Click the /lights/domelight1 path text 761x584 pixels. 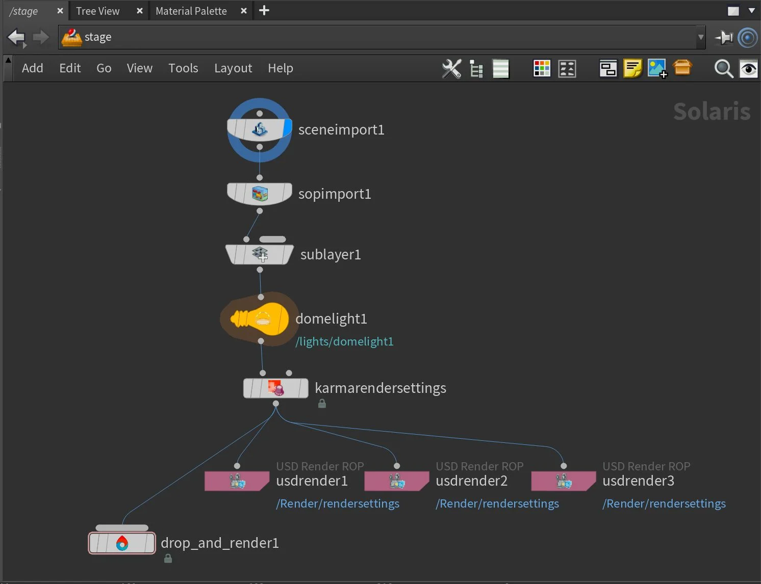[344, 341]
